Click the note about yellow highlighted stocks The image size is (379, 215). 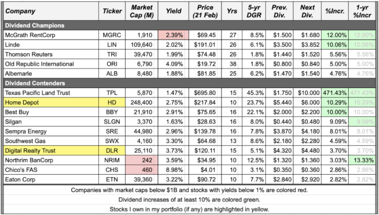tap(189, 209)
